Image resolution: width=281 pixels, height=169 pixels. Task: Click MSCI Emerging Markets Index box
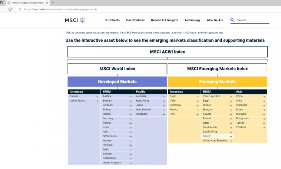point(217,69)
